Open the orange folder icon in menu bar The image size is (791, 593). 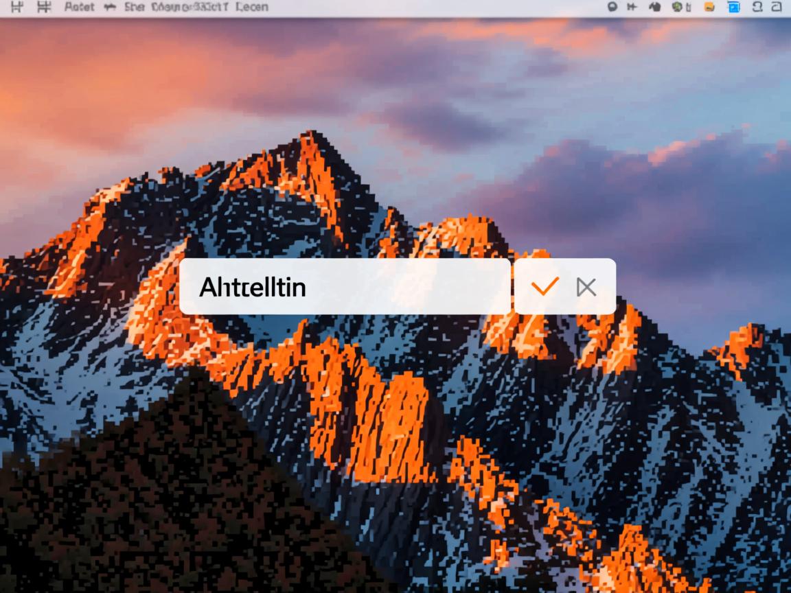(x=709, y=7)
